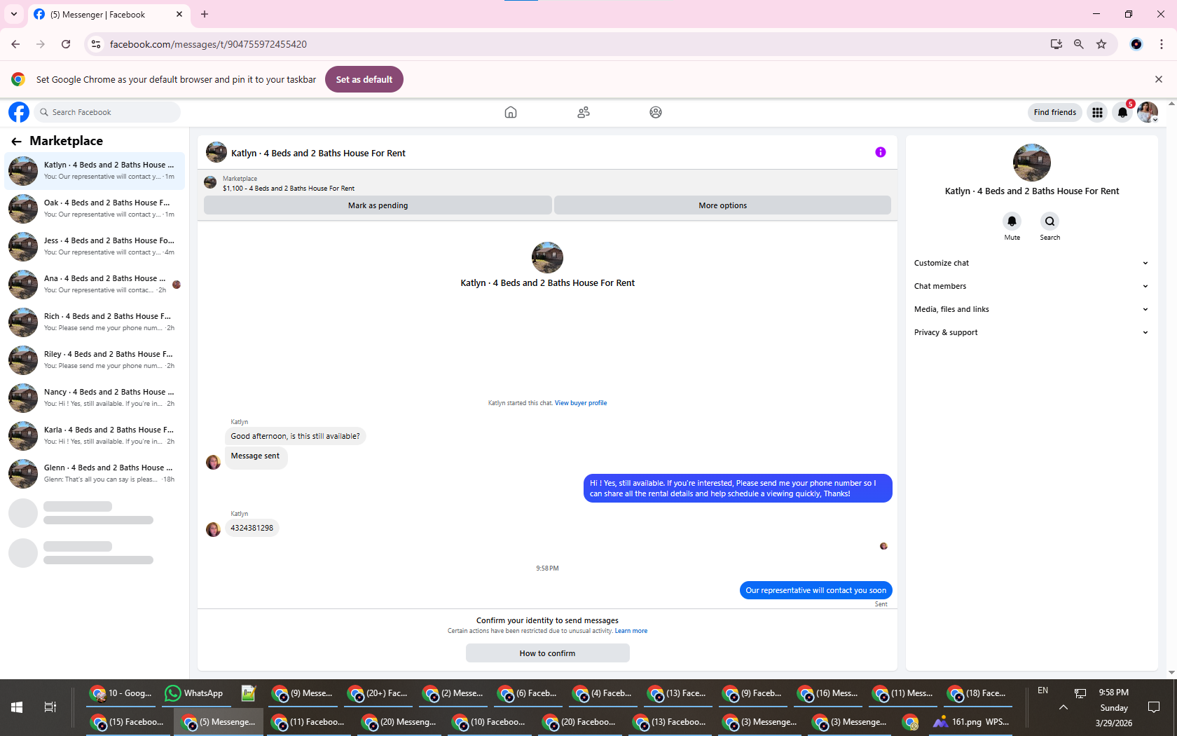
Task: Open the Chrome profile avatar icon
Action: pos(1136,44)
